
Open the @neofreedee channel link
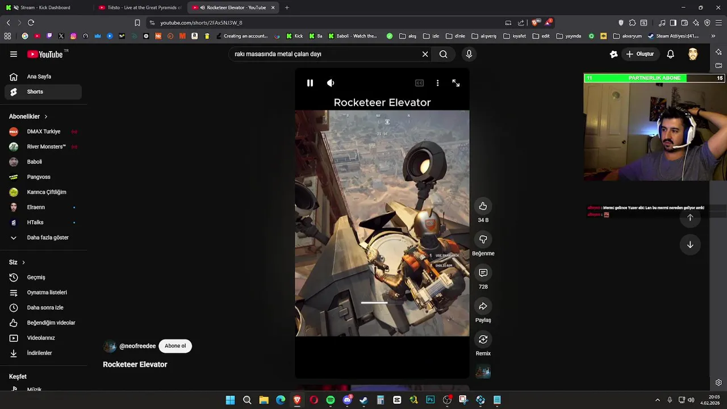[x=137, y=346]
